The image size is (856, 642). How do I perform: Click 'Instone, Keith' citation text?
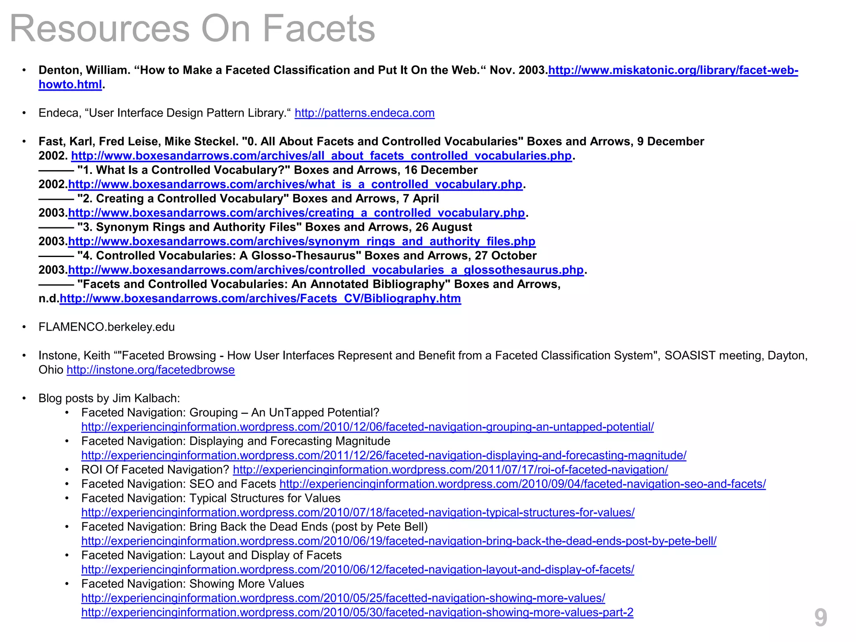pyautogui.click(x=74, y=356)
